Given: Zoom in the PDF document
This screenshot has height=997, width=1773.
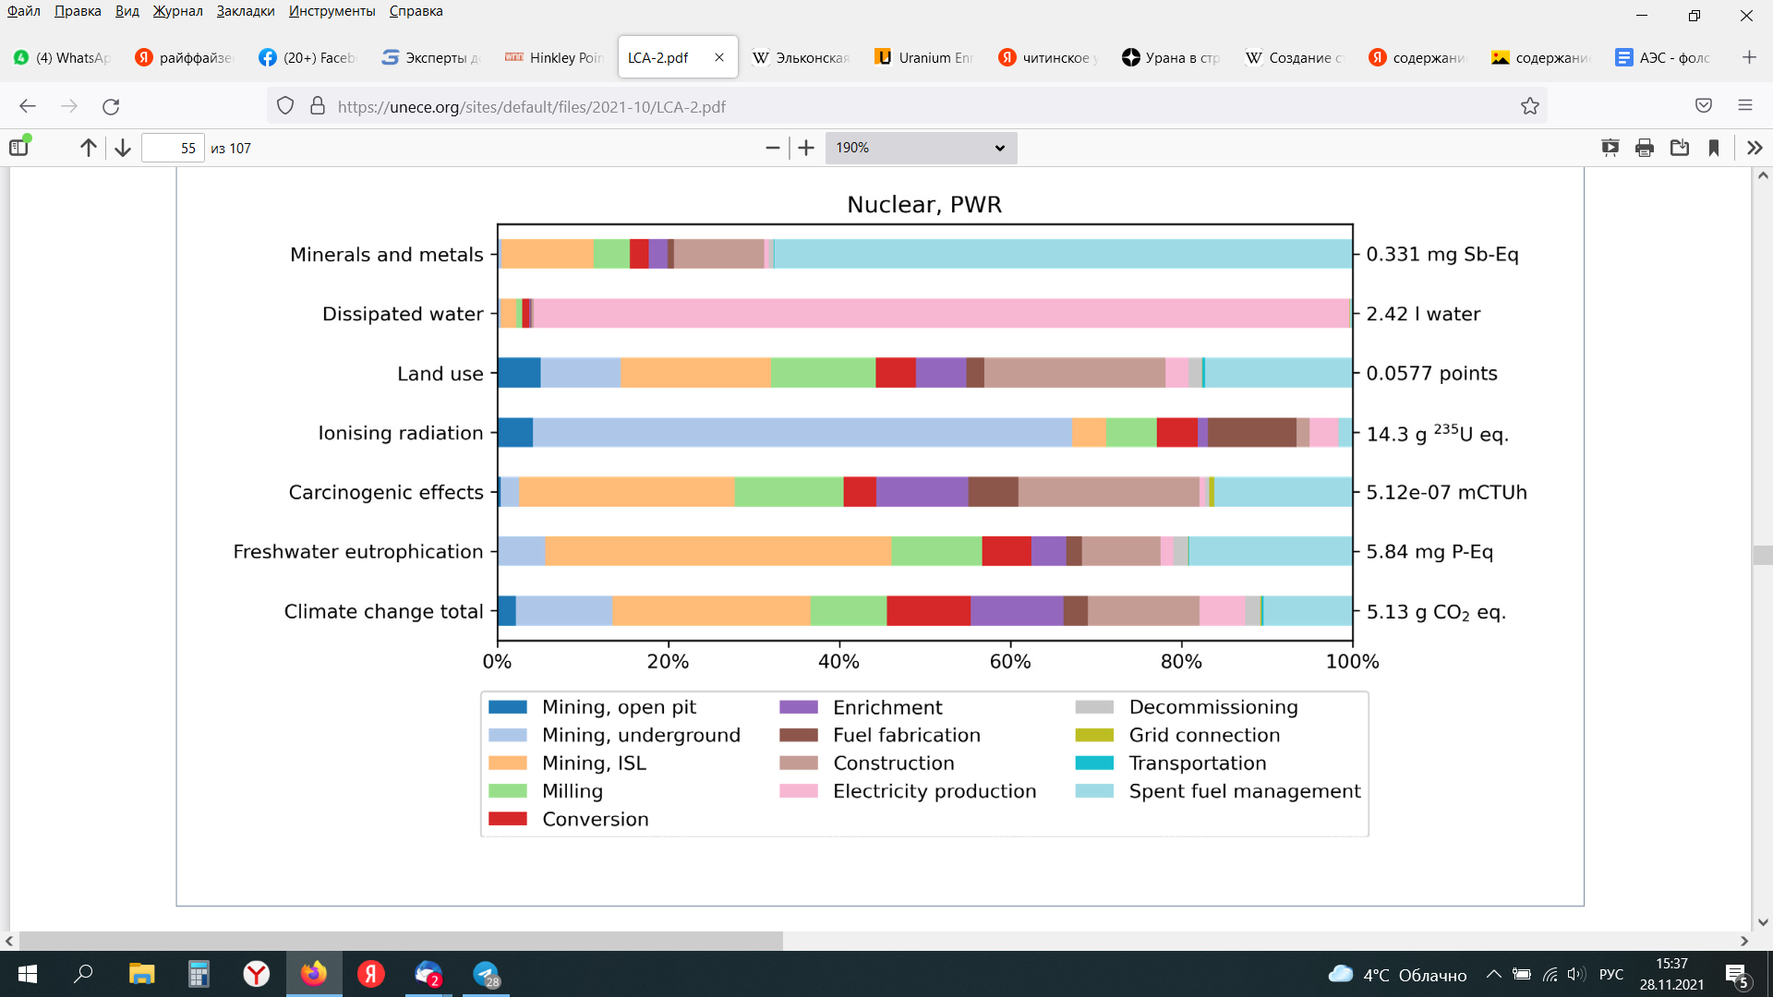Looking at the screenshot, I should (x=806, y=148).
